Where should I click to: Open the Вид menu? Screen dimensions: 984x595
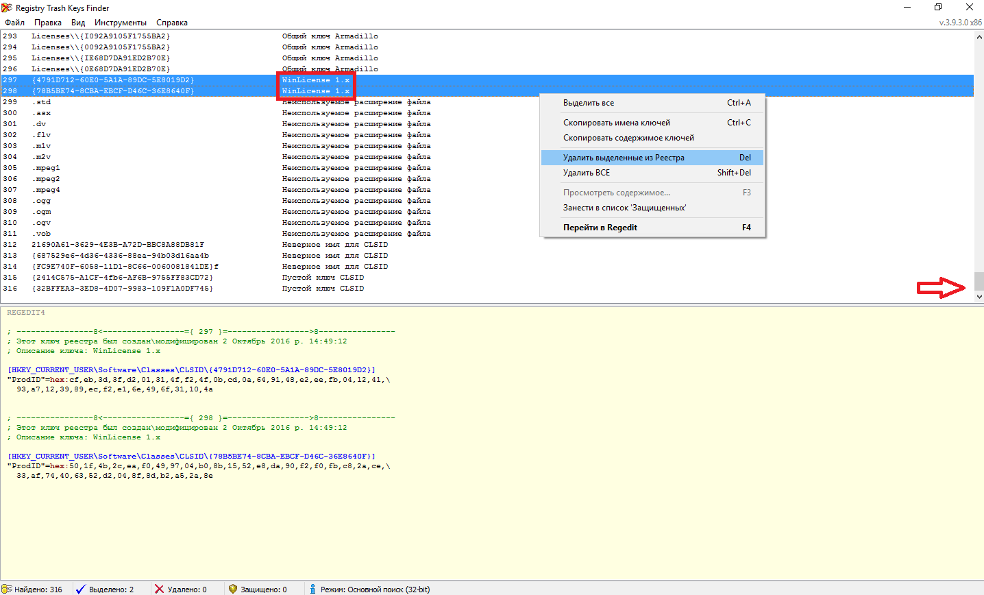pos(78,23)
